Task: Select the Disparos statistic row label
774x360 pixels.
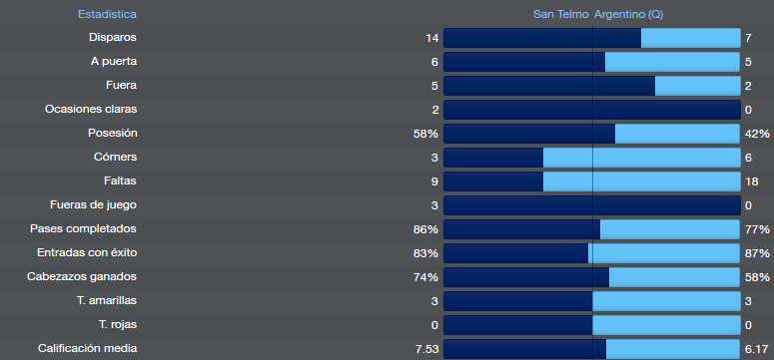Action: click(x=113, y=38)
